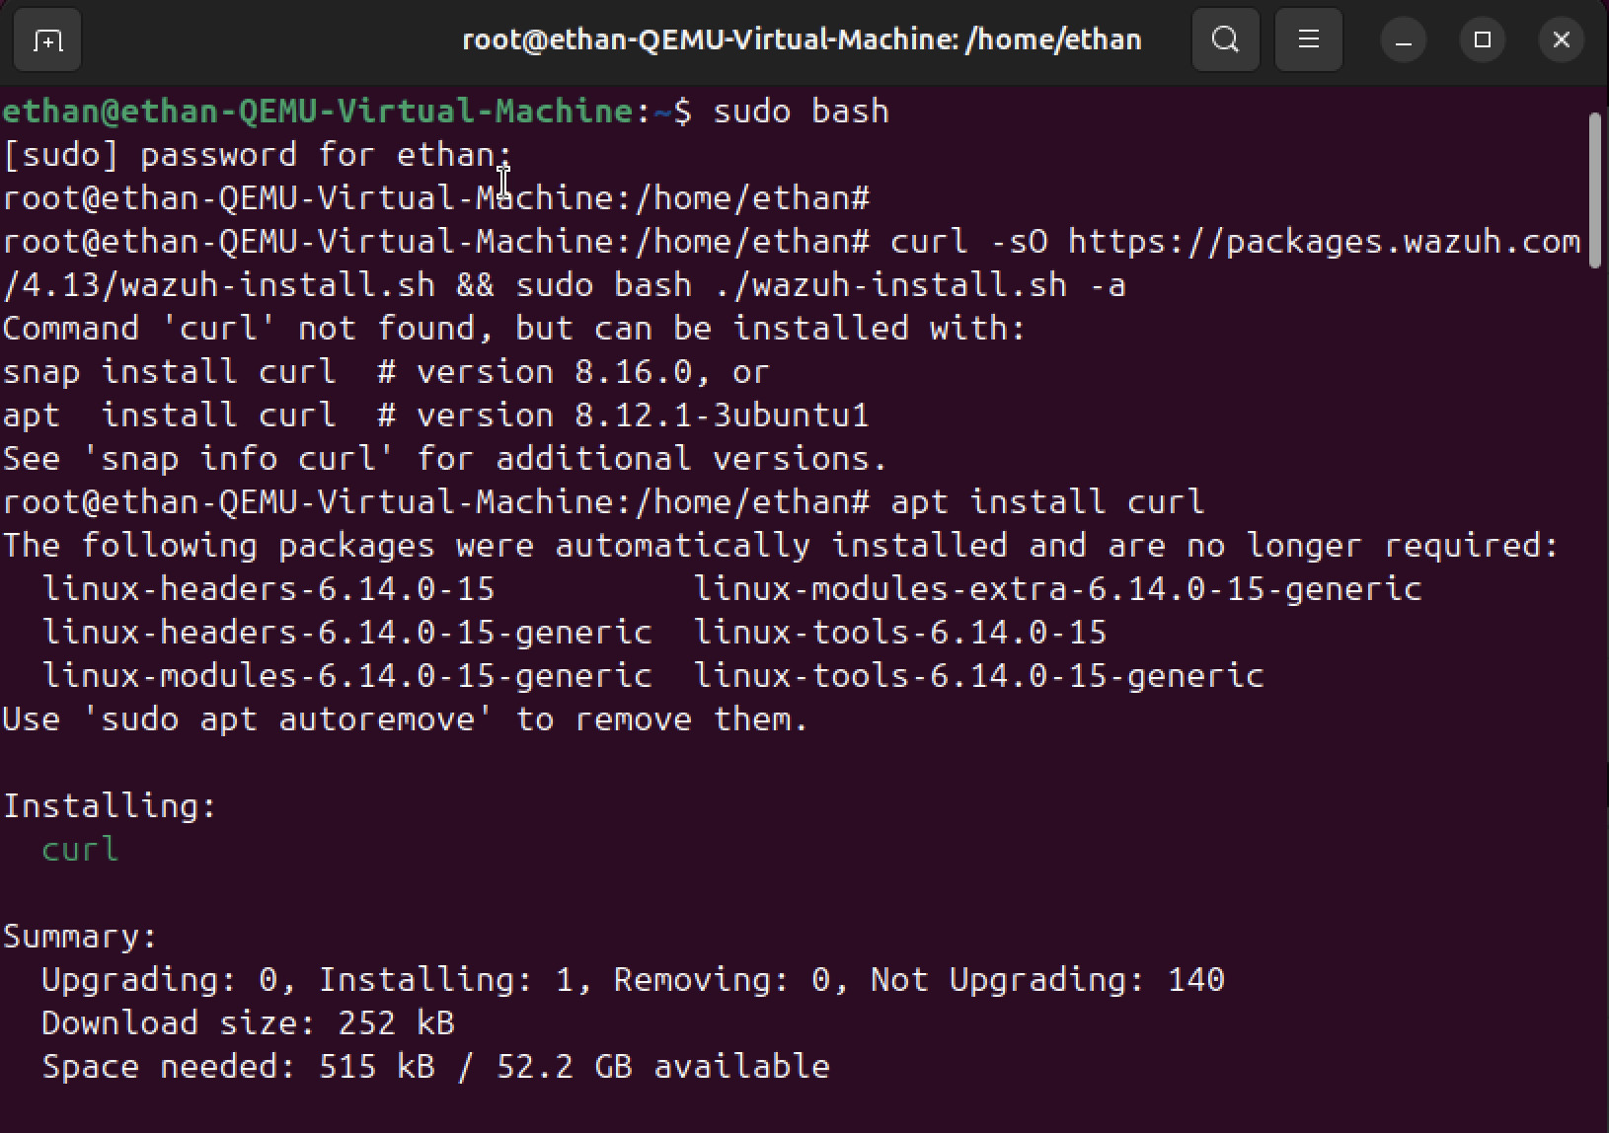
Task: Maximize the terminal window
Action: click(1482, 40)
